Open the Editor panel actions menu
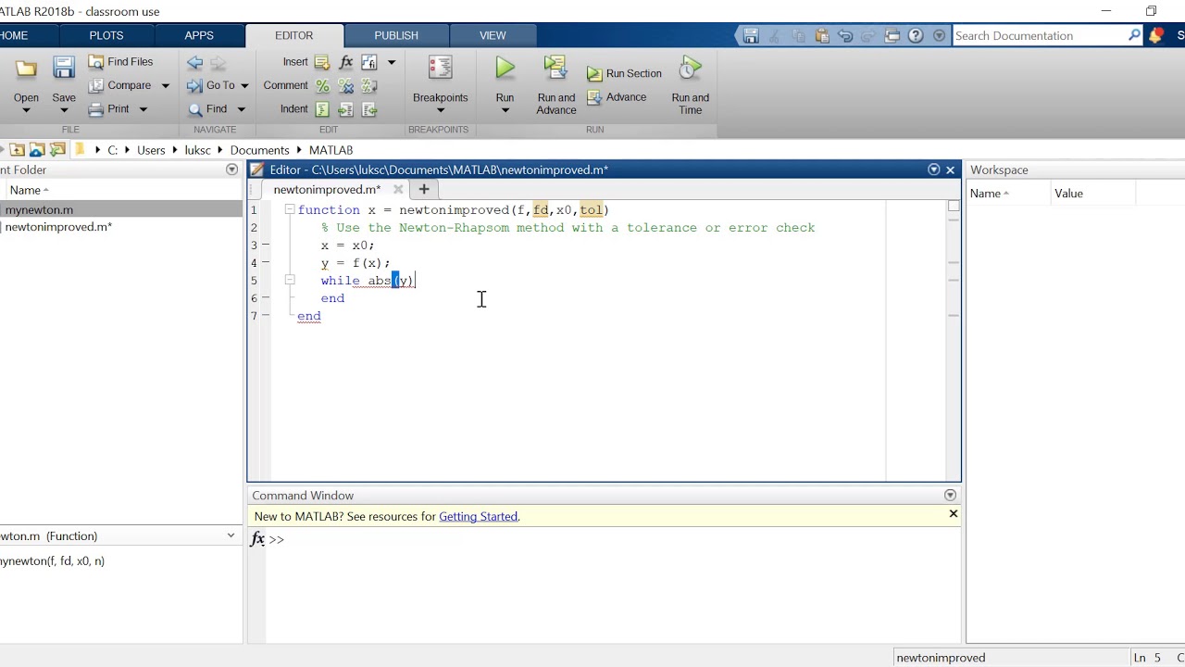1185x667 pixels. click(x=933, y=170)
